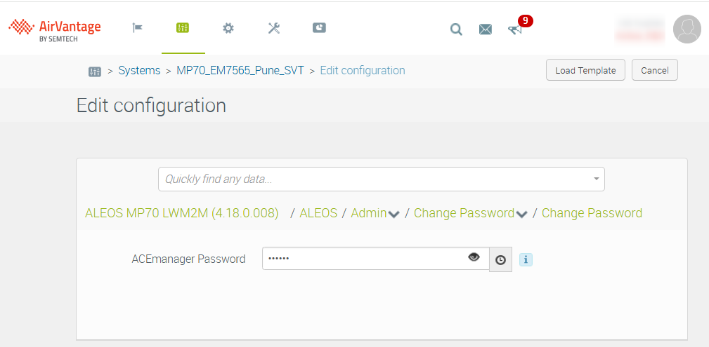Image resolution: width=709 pixels, height=347 pixels.
Task: Open the chart widget icon in top navigation
Action: 319,28
